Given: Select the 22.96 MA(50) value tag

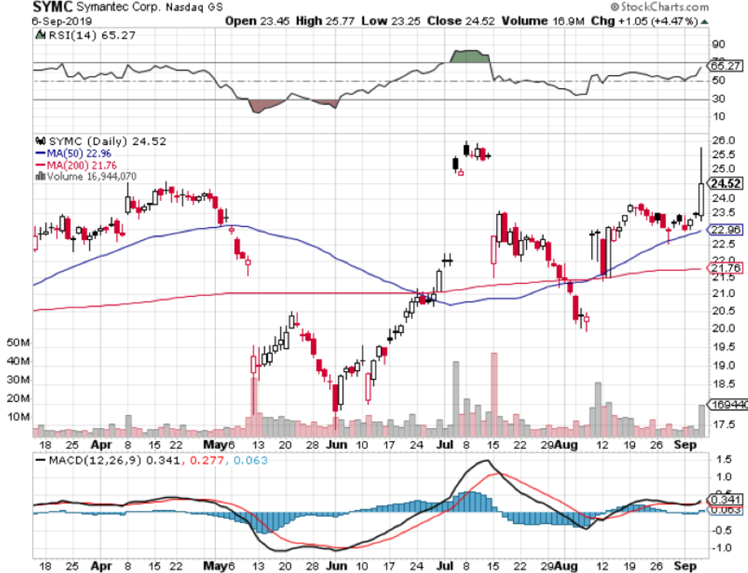Looking at the screenshot, I should click(725, 229).
